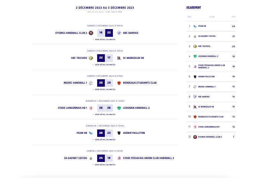Screen dimensions: 268x178
Task: Open match details for Teichois vs Monsegur
Action: click(x=105, y=64)
